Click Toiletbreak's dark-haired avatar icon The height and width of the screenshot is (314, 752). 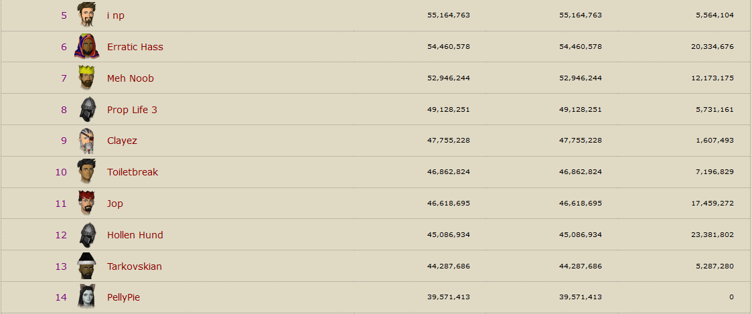(87, 171)
